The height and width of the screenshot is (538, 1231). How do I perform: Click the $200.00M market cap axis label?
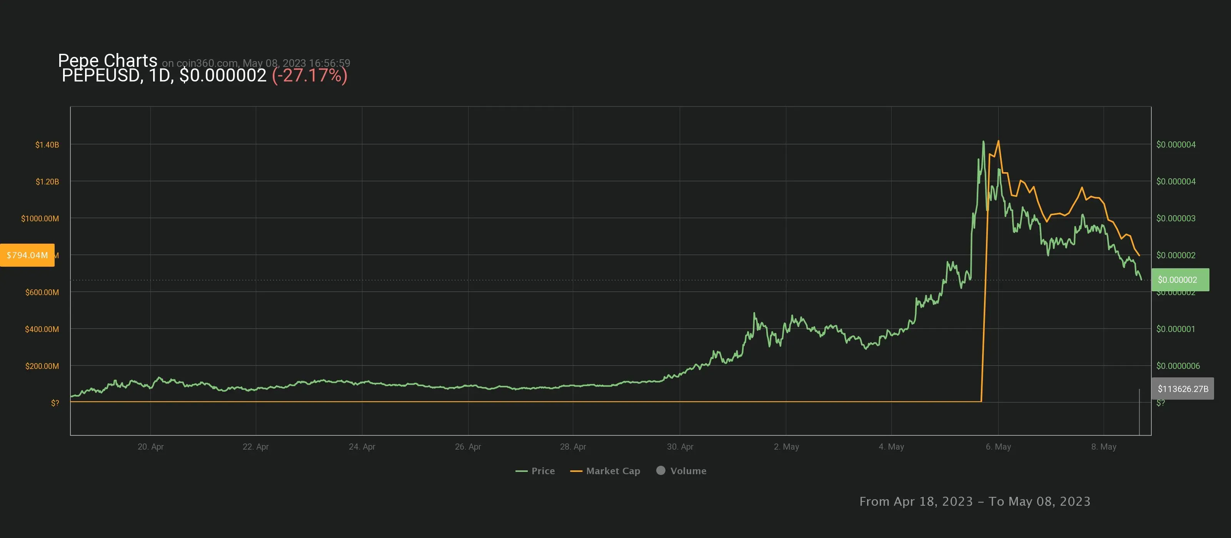click(42, 366)
